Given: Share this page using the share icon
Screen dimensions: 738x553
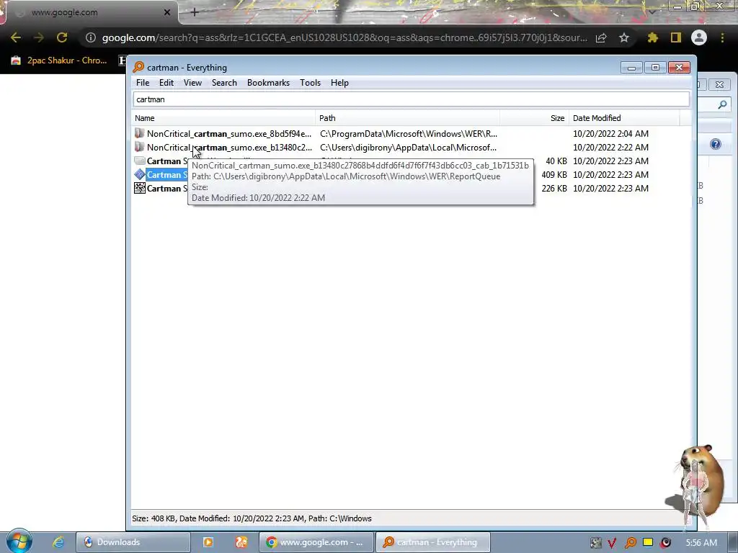Looking at the screenshot, I should click(x=601, y=37).
